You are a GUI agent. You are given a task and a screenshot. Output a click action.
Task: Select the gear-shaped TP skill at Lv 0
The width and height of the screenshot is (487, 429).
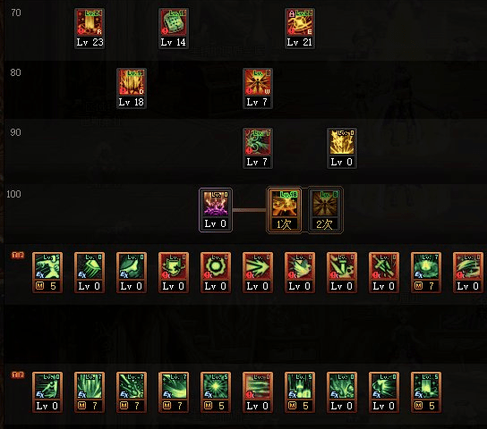(216, 273)
